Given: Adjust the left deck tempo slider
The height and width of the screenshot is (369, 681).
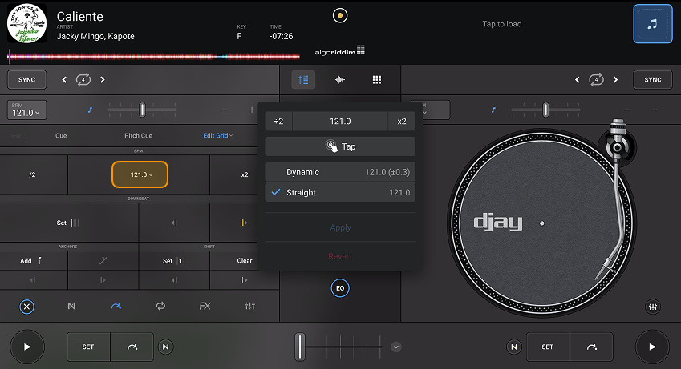Looking at the screenshot, I should click(x=142, y=110).
